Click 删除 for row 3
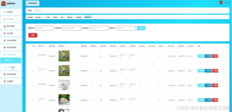Screen dimensions: 232x112 coord(215,85)
